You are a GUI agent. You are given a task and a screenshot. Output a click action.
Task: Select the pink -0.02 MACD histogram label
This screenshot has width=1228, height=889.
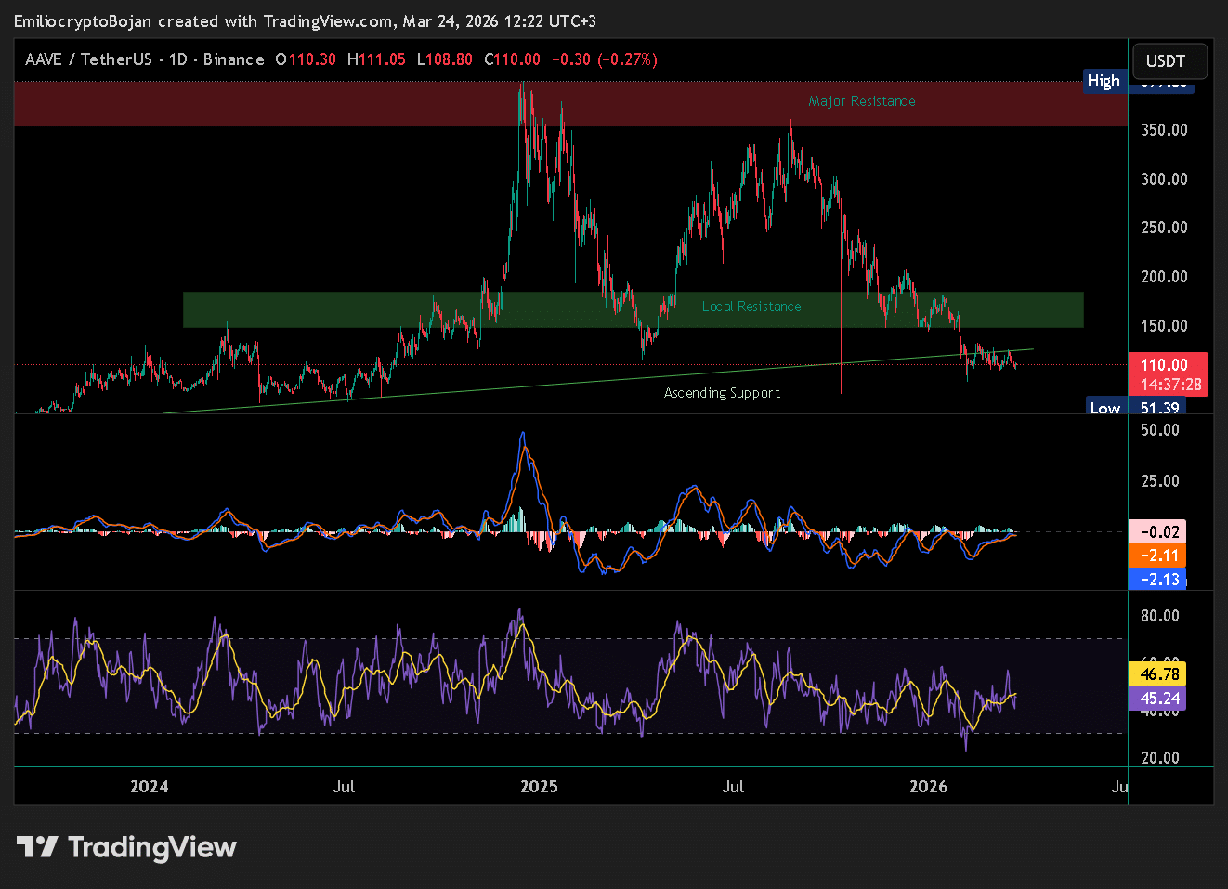pos(1156,531)
